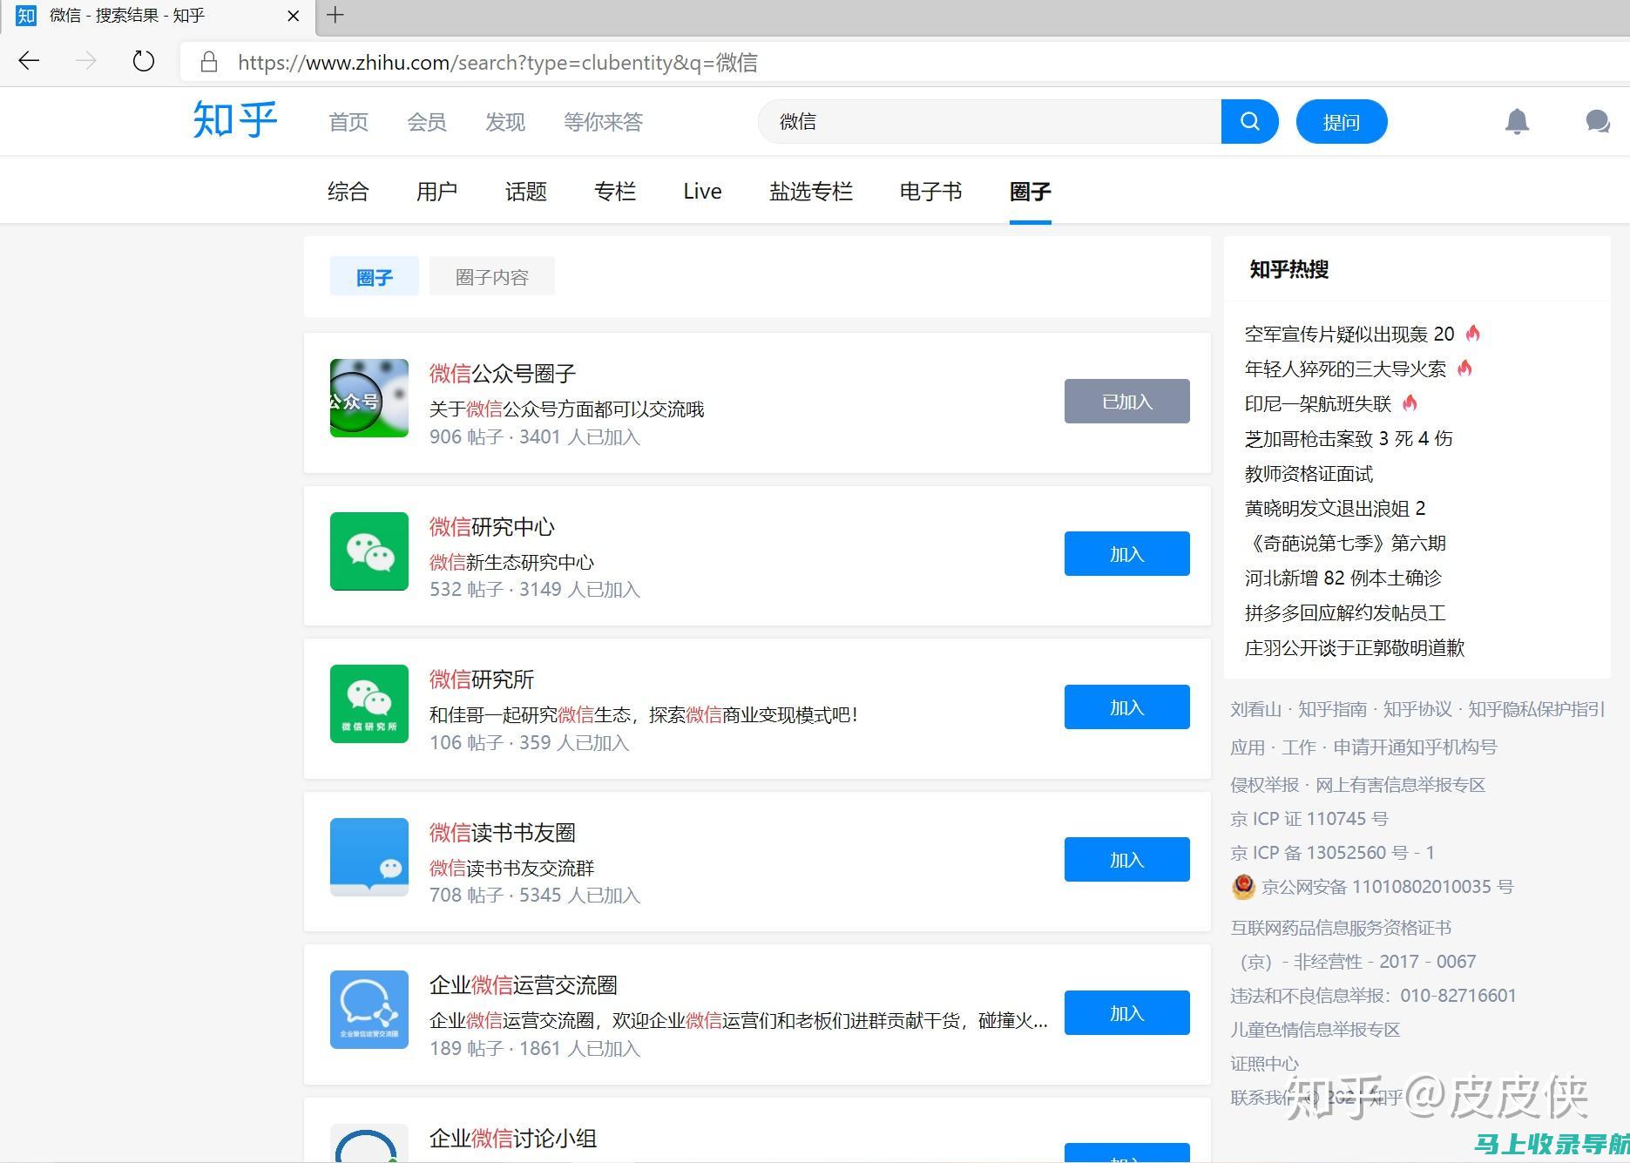
Task: Switch to the 电子书 search tab
Action: 931,192
